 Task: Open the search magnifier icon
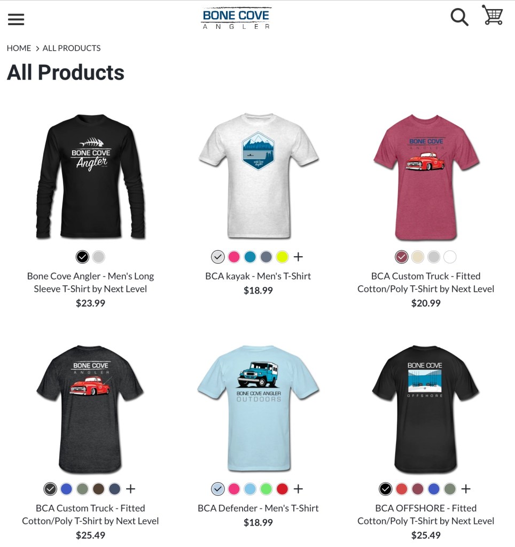[459, 17]
